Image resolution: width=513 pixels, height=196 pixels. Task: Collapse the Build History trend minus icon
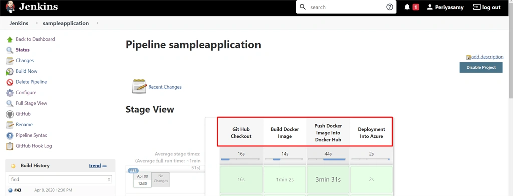tap(104, 166)
